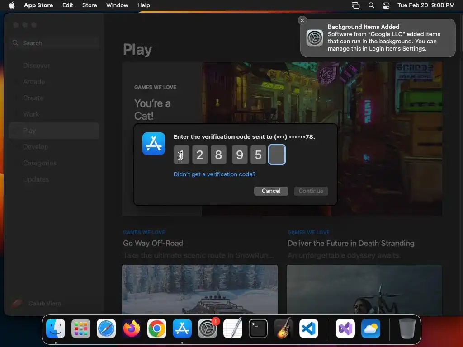Click the search magnifier icon in sidebar
Viewport: 463px width, 347px height.
pos(15,43)
